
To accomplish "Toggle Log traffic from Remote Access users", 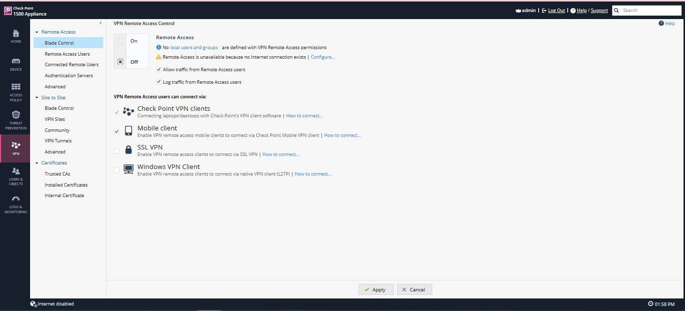I will [x=159, y=82].
